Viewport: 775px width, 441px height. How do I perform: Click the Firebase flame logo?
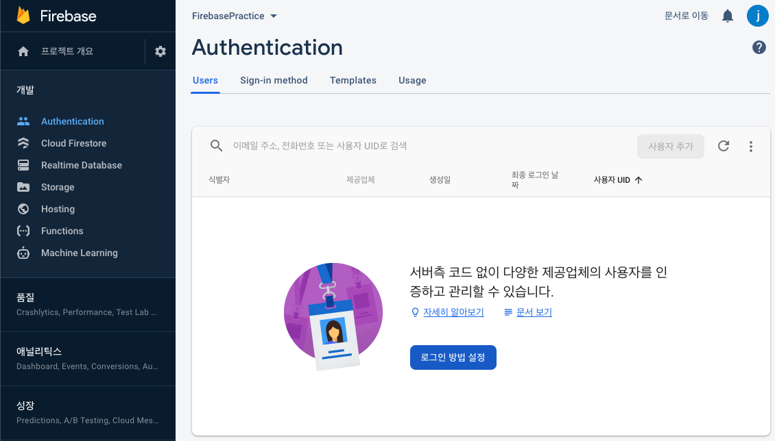pos(23,15)
